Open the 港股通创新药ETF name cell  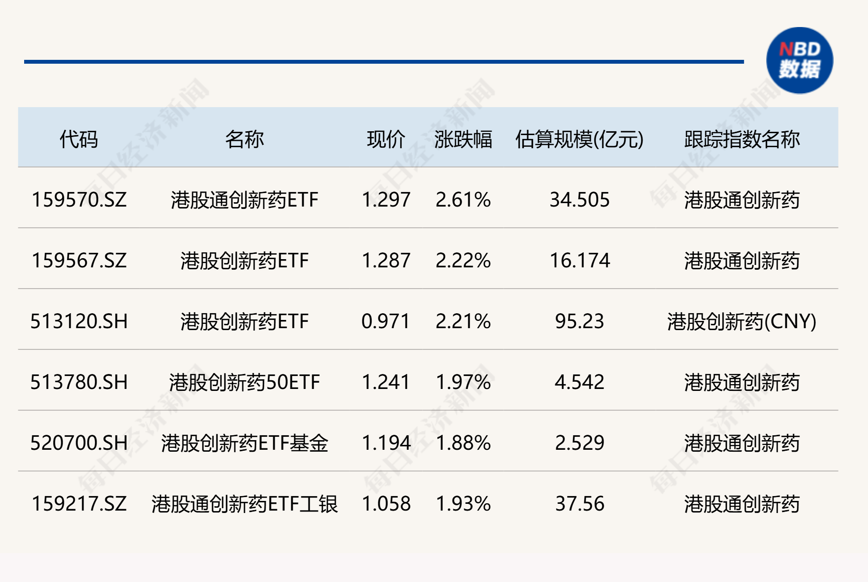tap(244, 200)
